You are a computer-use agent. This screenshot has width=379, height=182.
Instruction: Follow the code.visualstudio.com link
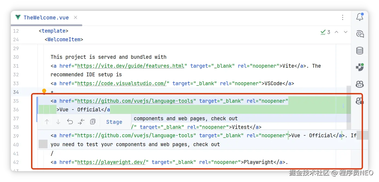[122, 83]
